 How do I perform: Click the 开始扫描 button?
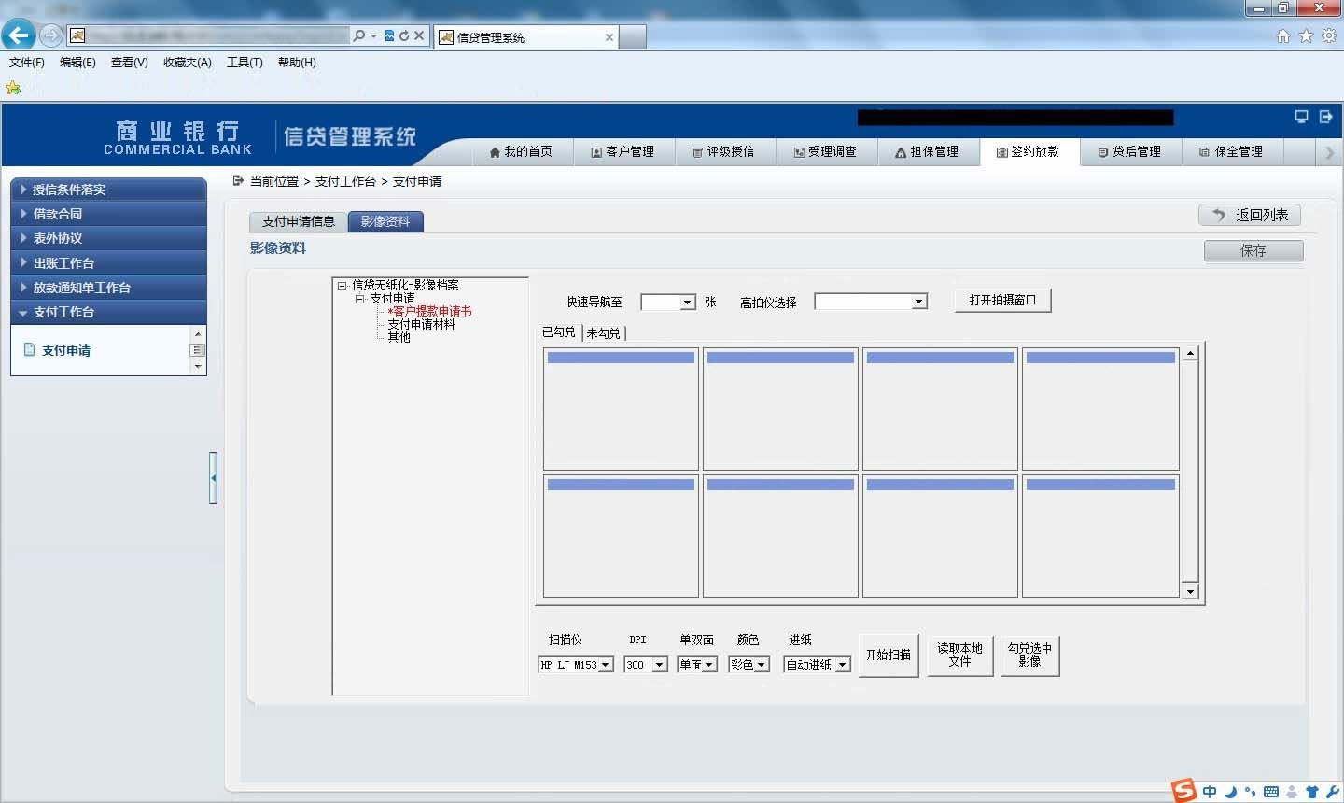(x=889, y=655)
